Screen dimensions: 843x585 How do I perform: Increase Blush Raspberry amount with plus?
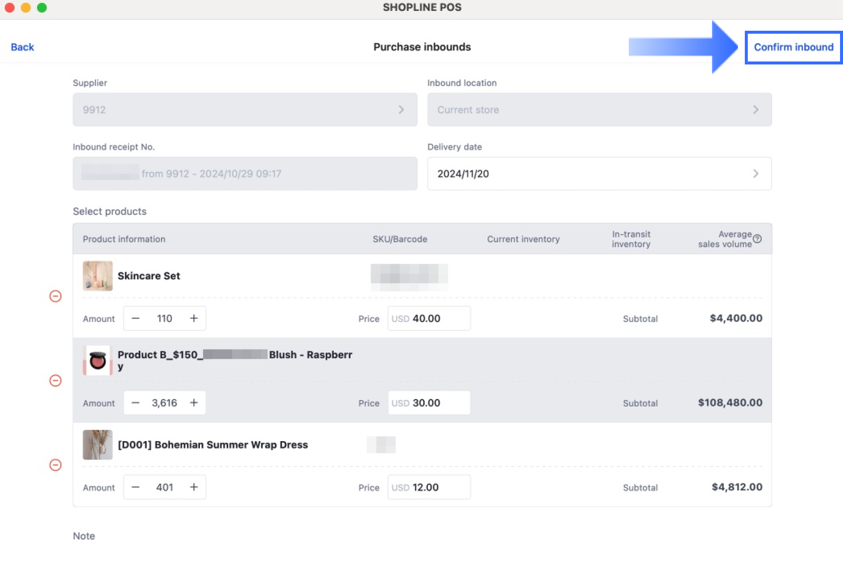coord(194,403)
